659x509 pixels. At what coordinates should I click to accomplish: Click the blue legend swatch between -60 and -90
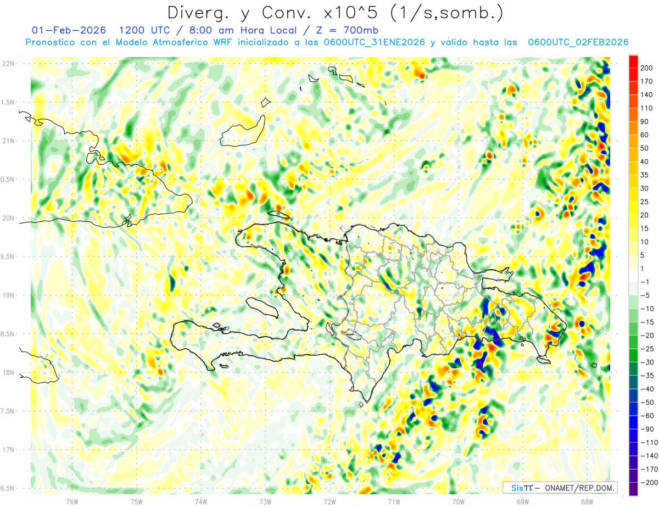[633, 423]
